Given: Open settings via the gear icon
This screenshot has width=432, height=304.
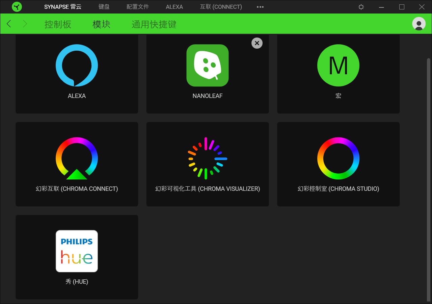Looking at the screenshot, I should coord(361,7).
